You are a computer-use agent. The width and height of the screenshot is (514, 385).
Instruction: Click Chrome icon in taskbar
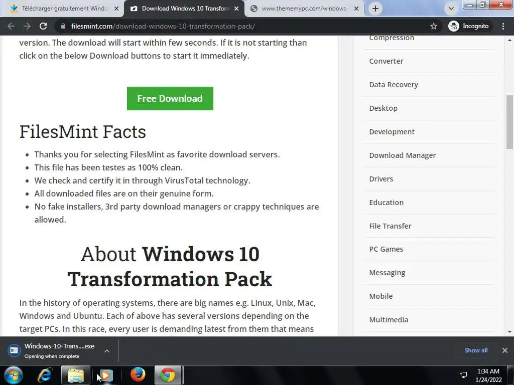[x=168, y=375]
